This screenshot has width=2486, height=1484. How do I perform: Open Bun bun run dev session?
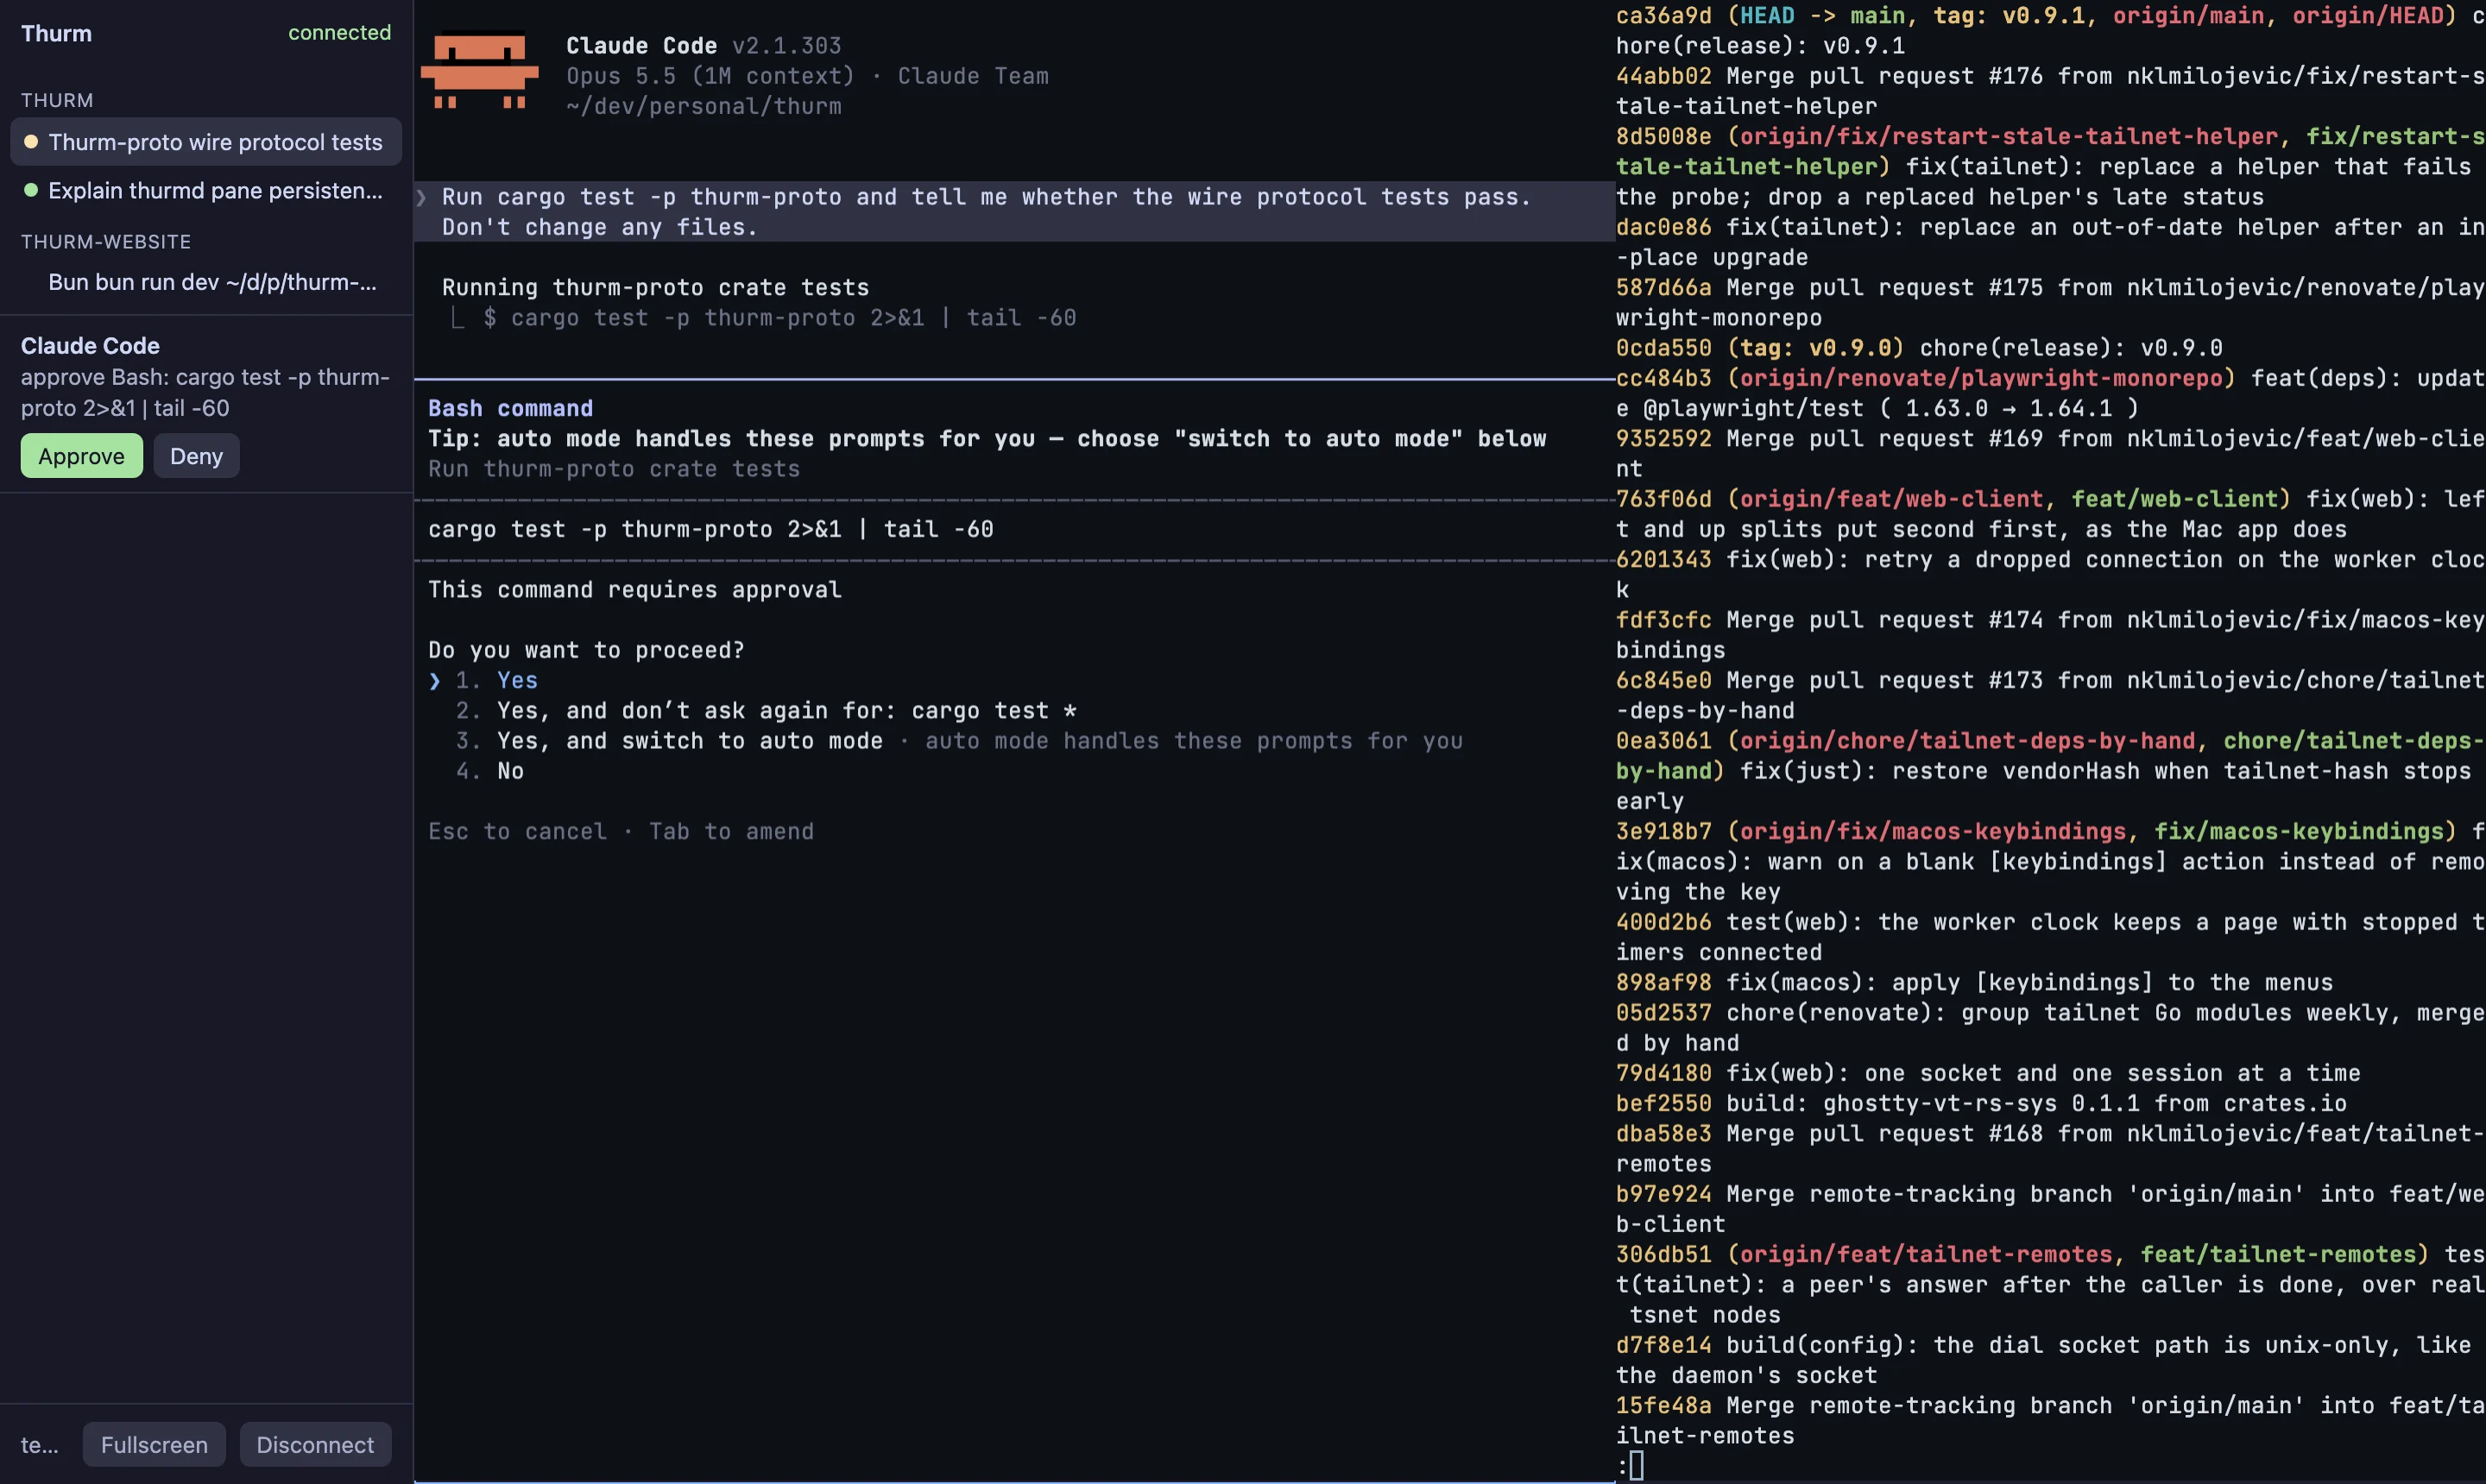(x=206, y=282)
